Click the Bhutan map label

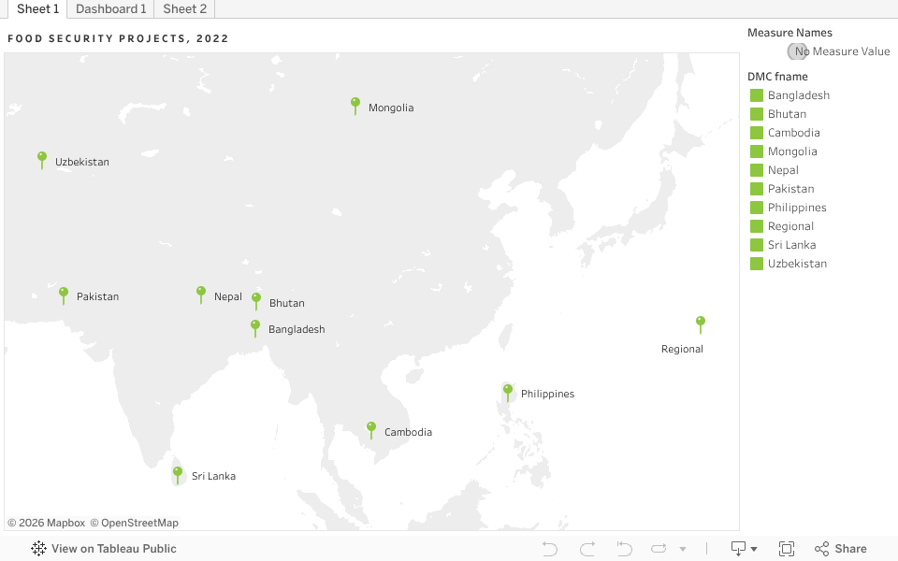click(287, 303)
